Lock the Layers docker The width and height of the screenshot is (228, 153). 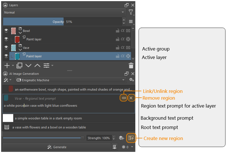(x=5, y=5)
